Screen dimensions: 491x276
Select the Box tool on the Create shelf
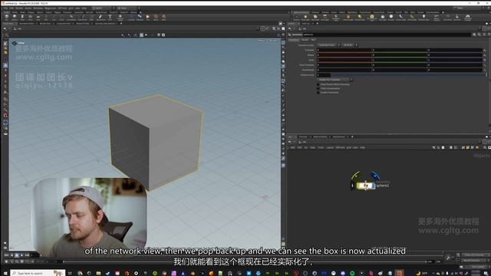point(7,17)
